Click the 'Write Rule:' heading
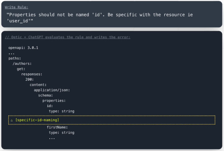This screenshot has height=151, width=224. tap(16, 7)
